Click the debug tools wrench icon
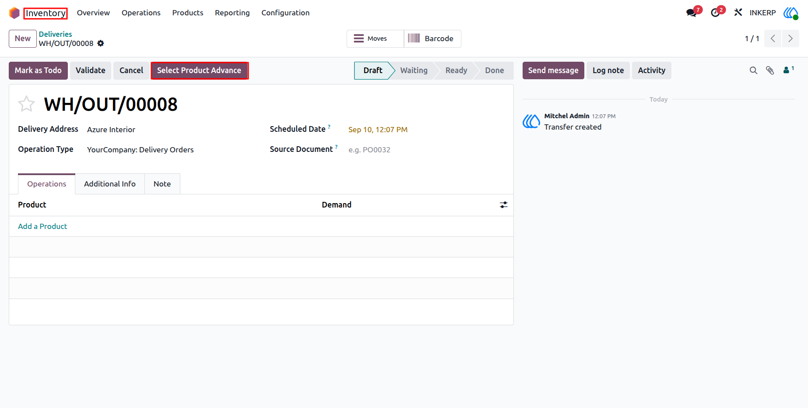This screenshot has width=808, height=408. [x=738, y=13]
